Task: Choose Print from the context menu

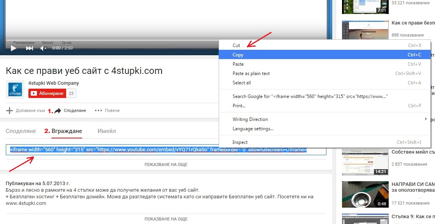Action: point(324,106)
